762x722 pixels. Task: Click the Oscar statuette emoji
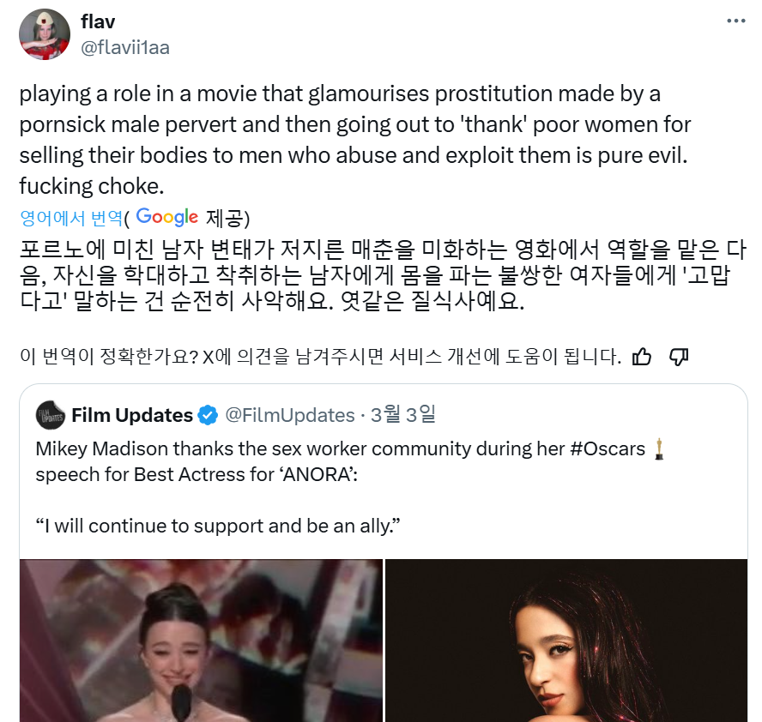(658, 448)
